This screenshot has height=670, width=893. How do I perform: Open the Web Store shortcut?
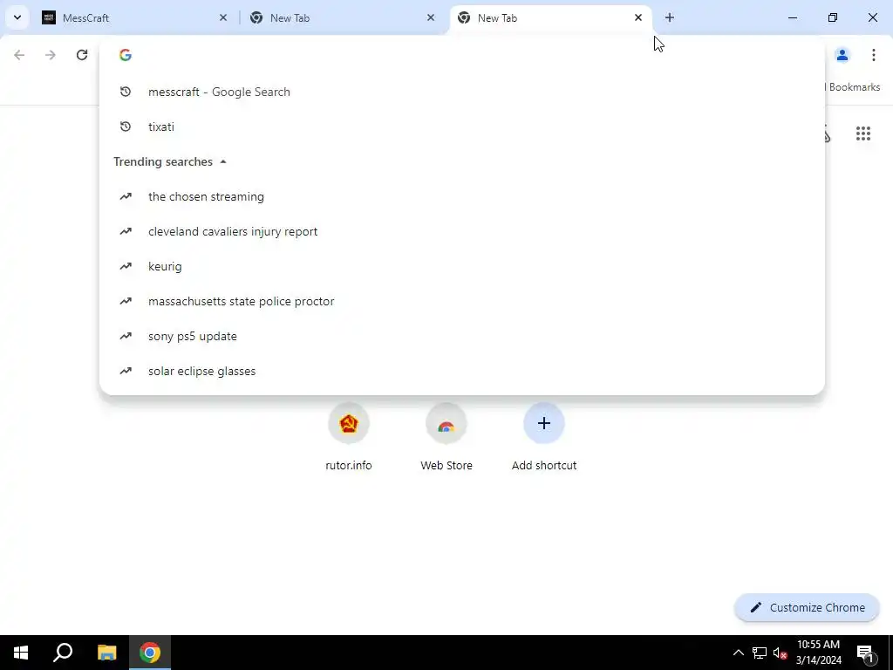click(x=446, y=438)
